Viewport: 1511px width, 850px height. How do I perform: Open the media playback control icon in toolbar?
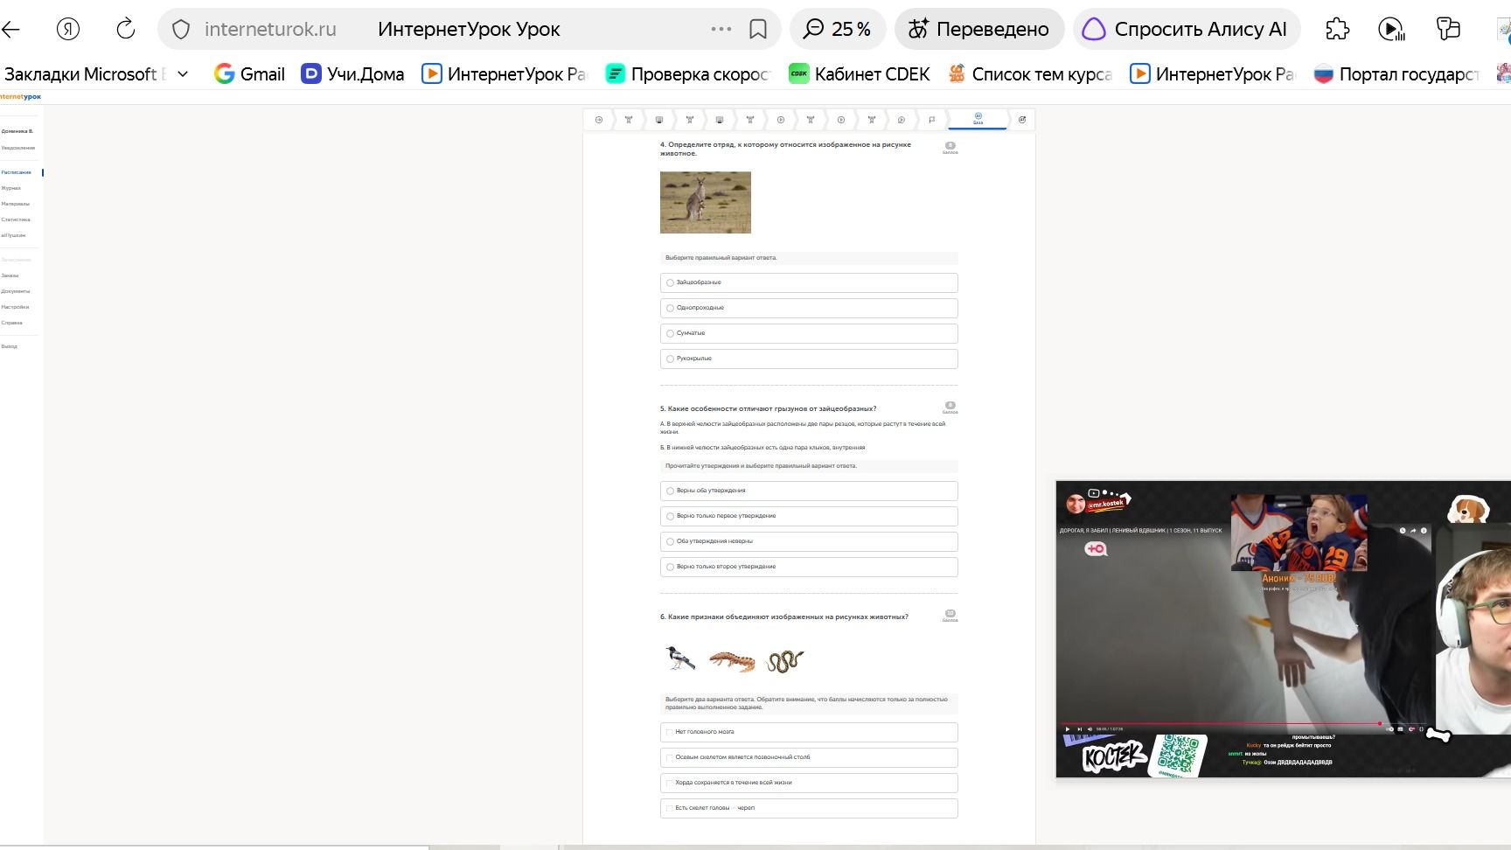tap(1391, 30)
